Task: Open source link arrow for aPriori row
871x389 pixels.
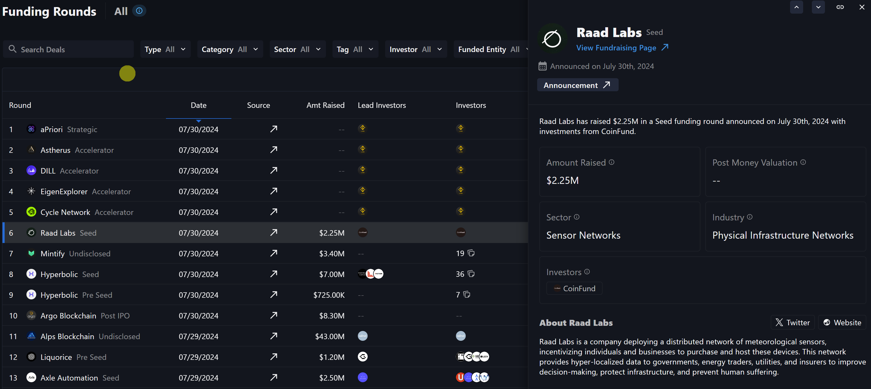Action: 274,129
